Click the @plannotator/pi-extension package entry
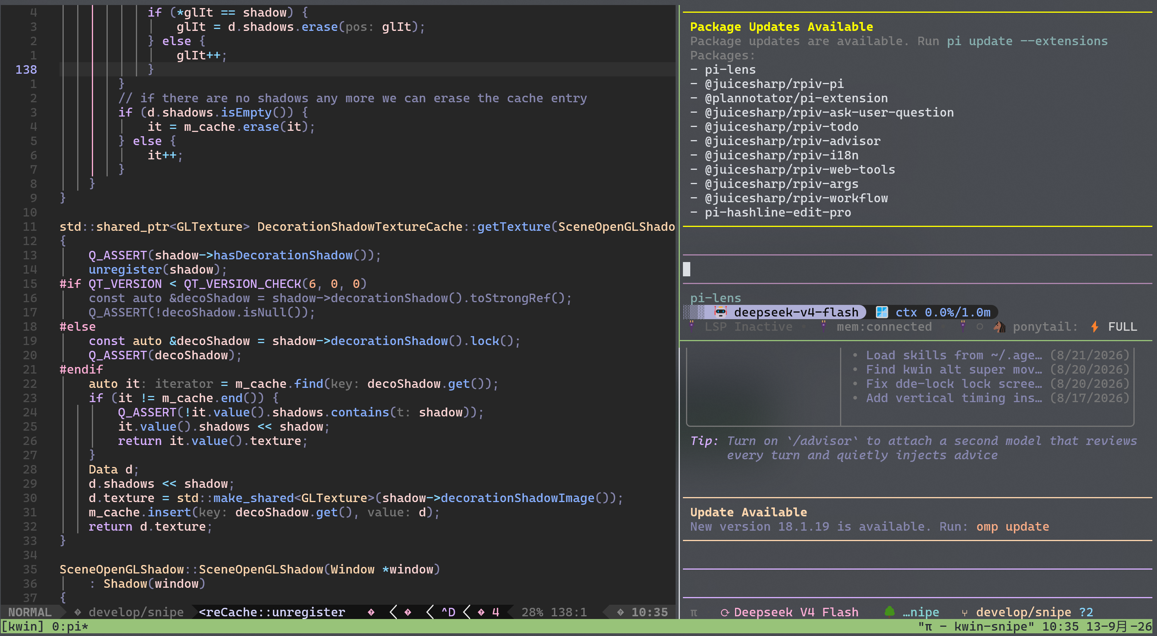 point(796,98)
